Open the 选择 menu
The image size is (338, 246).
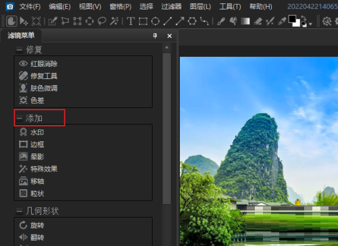[x=146, y=7]
